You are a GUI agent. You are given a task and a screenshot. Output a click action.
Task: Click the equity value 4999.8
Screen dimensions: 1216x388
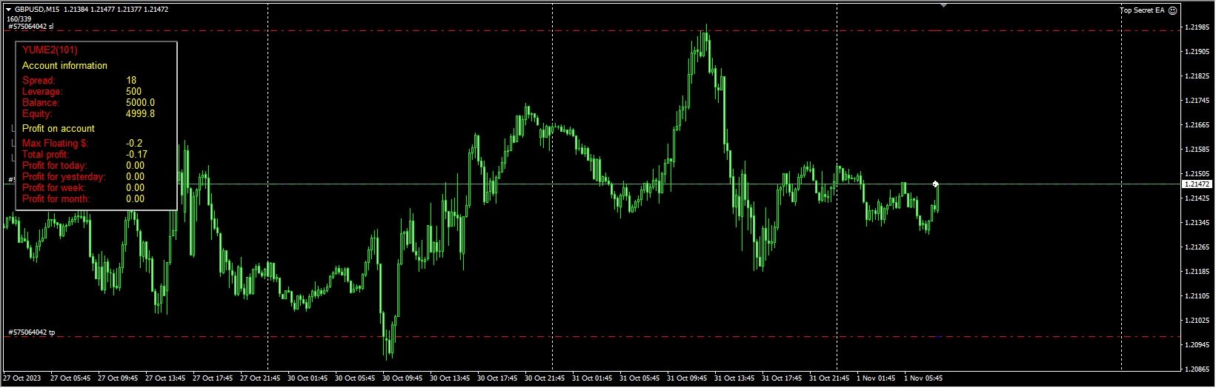140,113
